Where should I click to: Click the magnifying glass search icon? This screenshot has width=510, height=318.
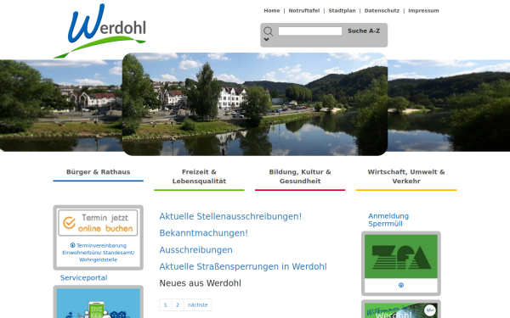268,31
